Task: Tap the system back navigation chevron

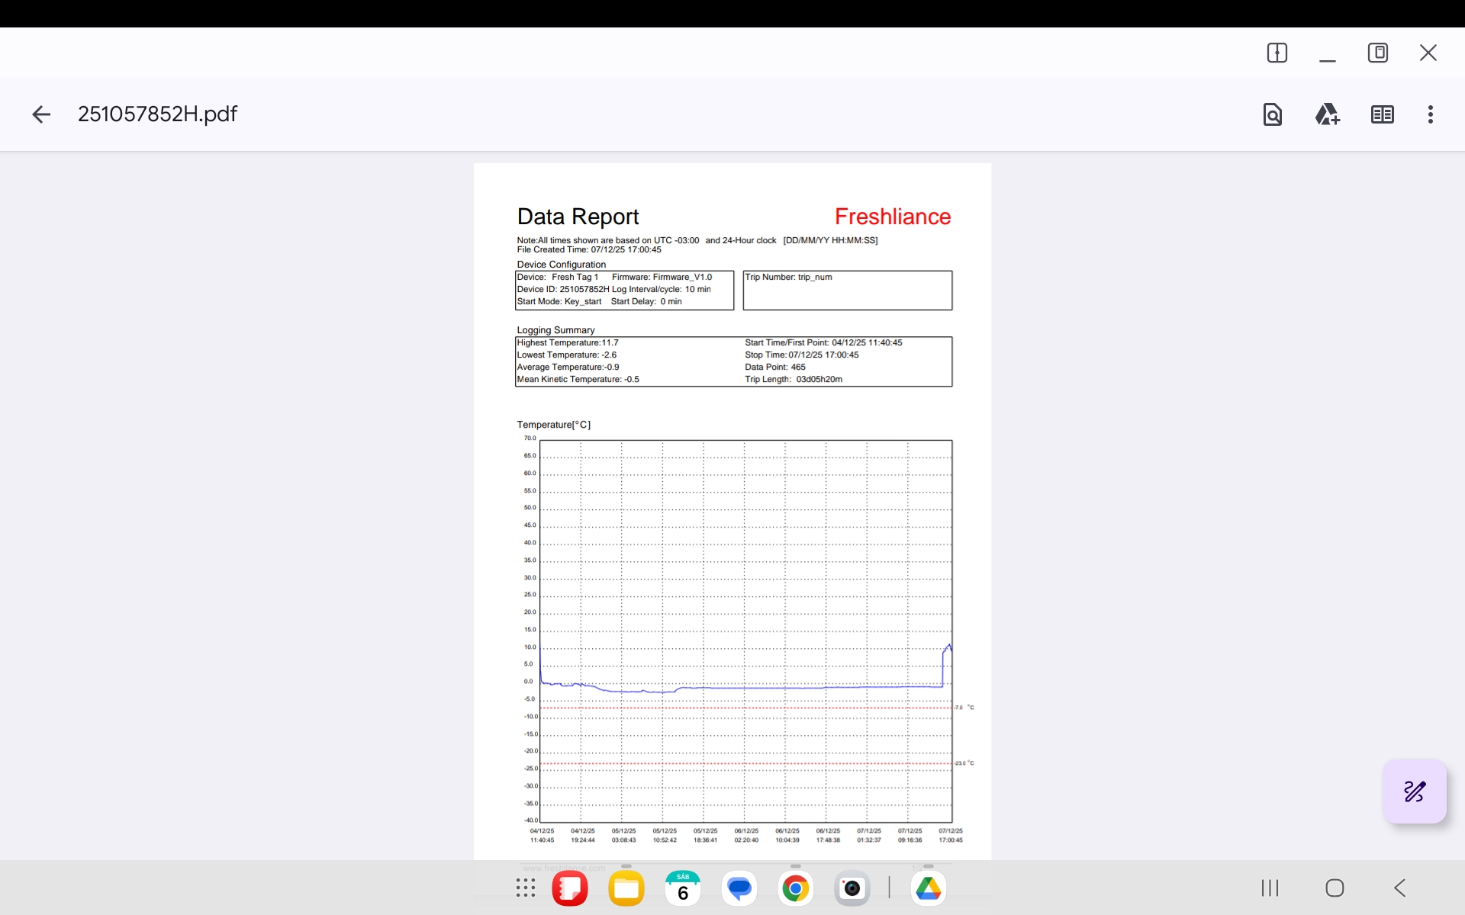Action: coord(1399,888)
